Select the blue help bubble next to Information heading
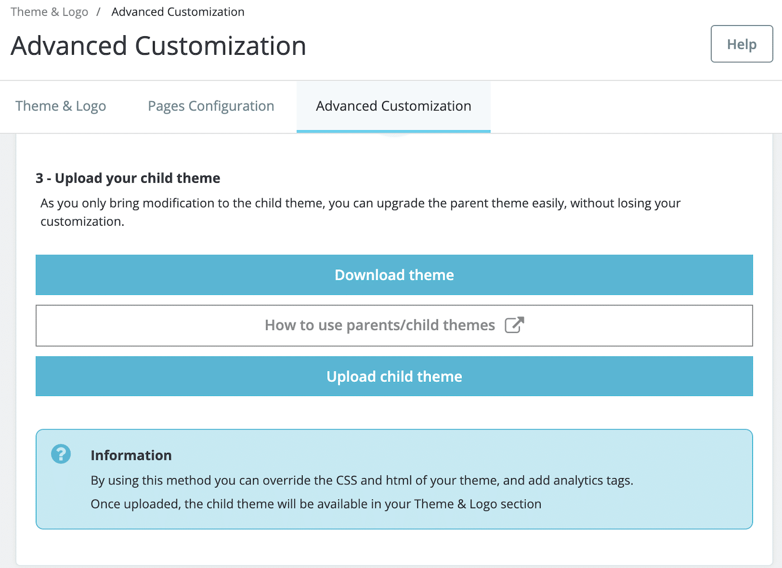Screen dimensions: 782x568 (61, 454)
